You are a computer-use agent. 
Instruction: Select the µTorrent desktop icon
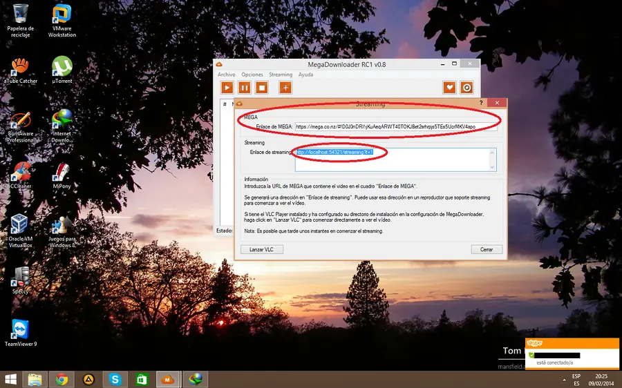[62, 70]
